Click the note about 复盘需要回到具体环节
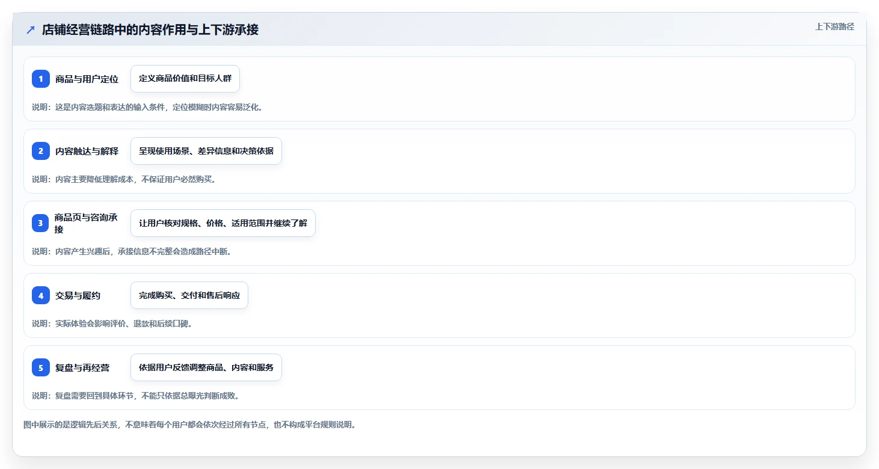The height and width of the screenshot is (469, 879). click(x=136, y=396)
